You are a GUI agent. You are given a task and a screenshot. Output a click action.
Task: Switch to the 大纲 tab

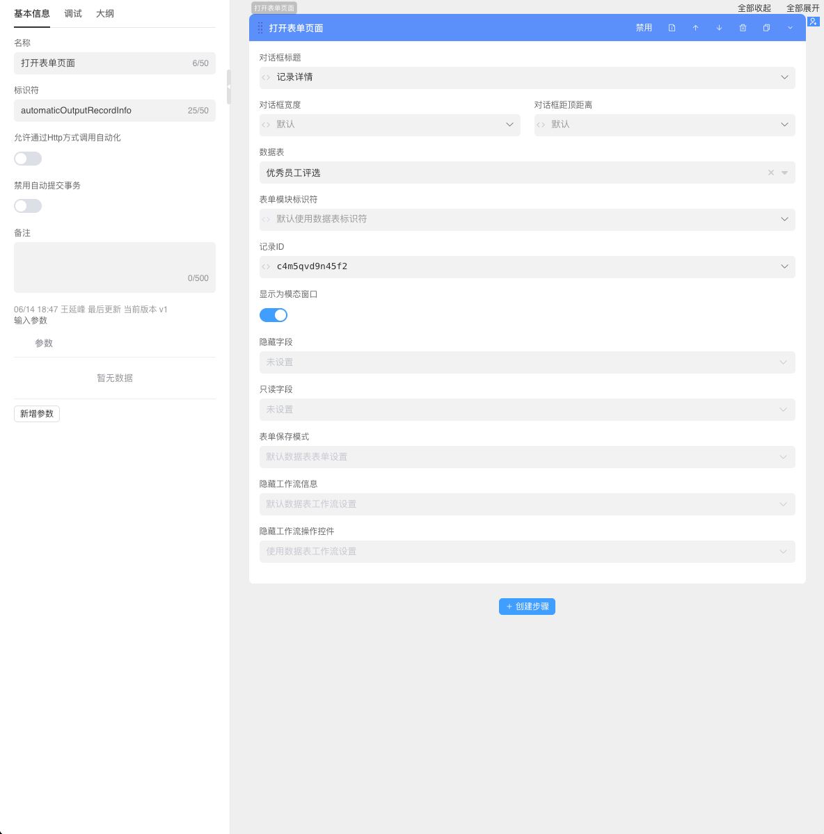click(x=105, y=13)
